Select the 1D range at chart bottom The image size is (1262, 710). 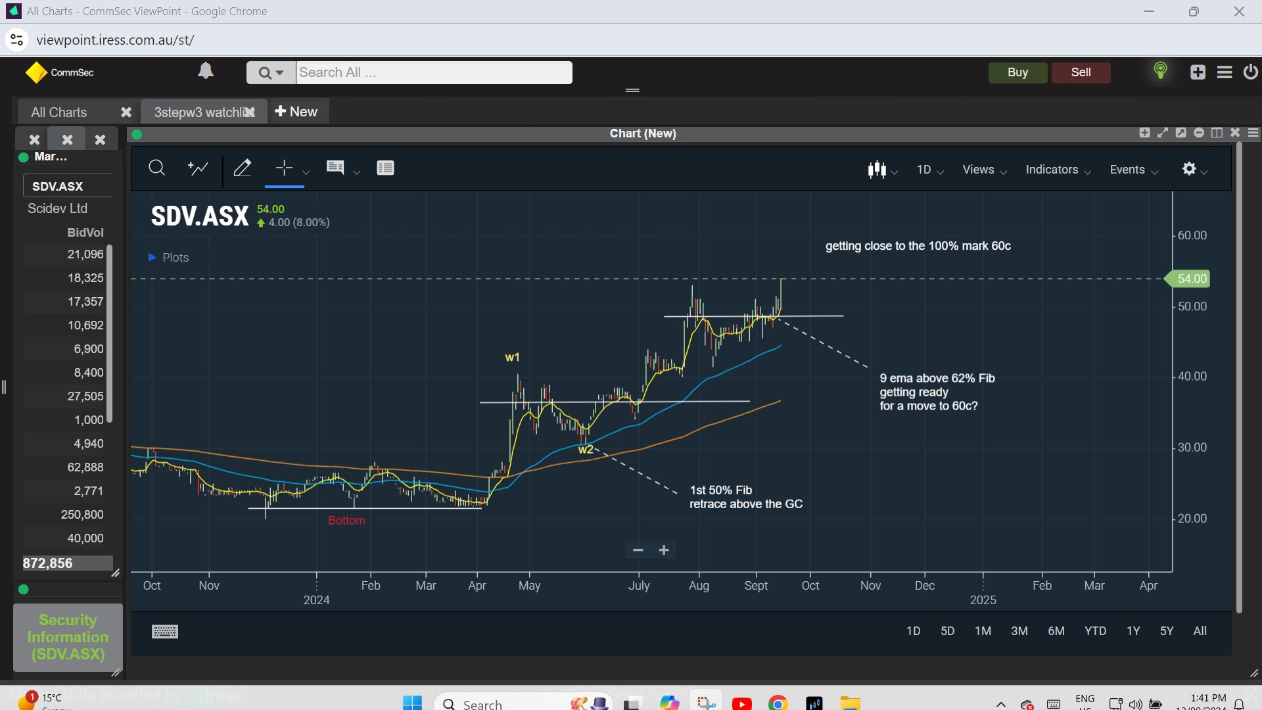[914, 631]
